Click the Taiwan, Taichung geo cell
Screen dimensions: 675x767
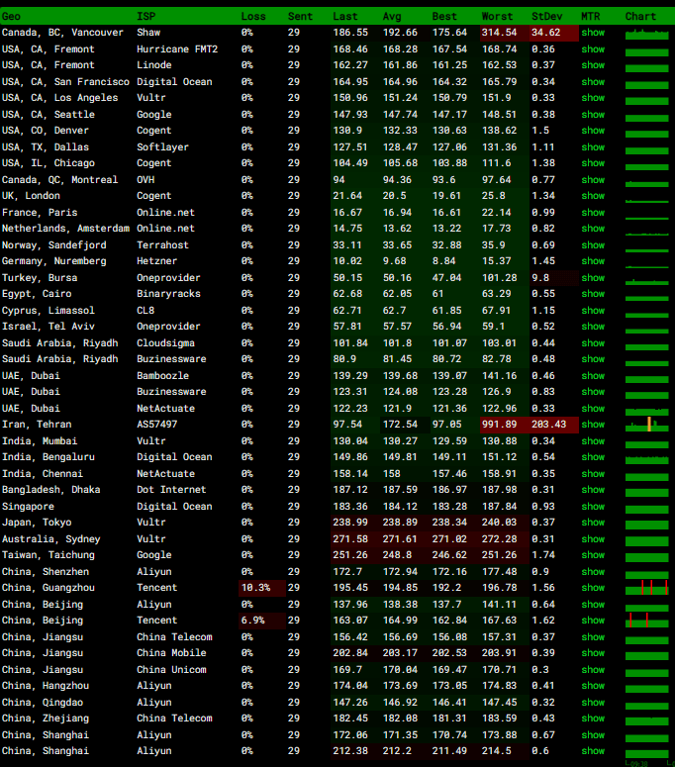tap(48, 555)
